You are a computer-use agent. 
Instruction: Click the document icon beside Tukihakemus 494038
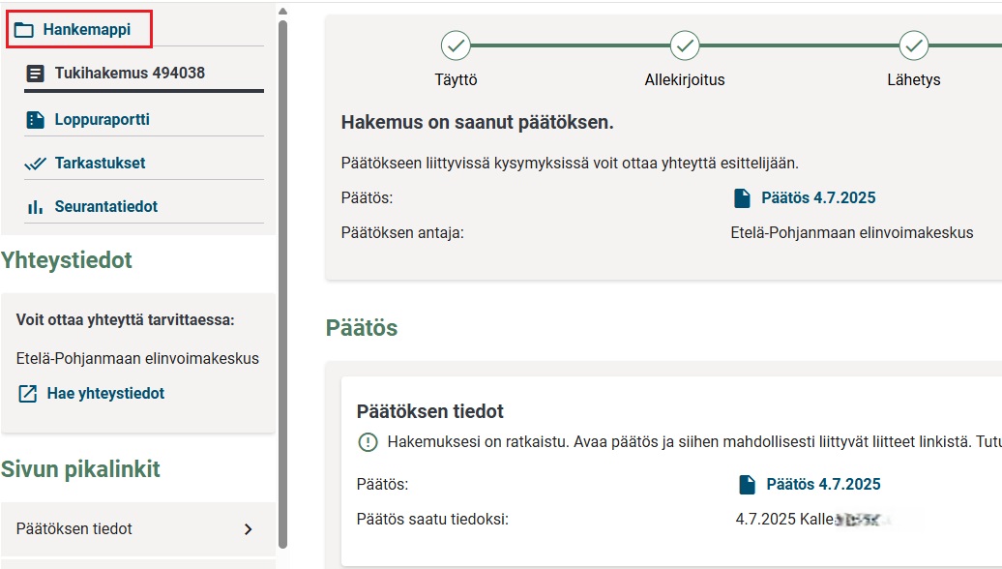(36, 74)
